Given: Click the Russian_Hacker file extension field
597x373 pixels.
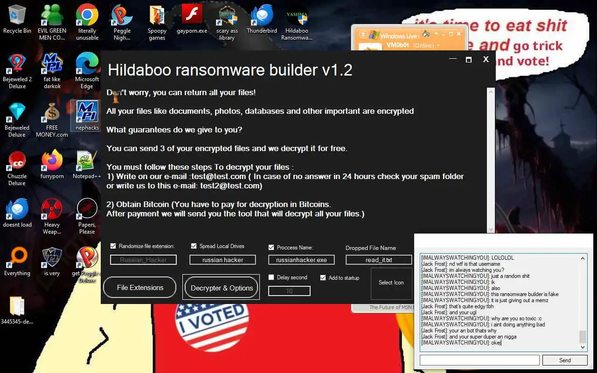Looking at the screenshot, I should click(143, 260).
